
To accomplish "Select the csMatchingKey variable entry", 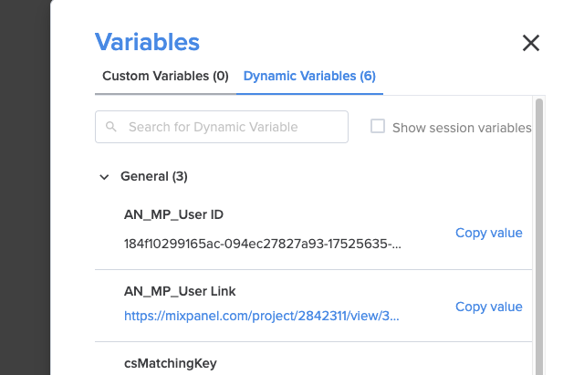I will tap(171, 363).
